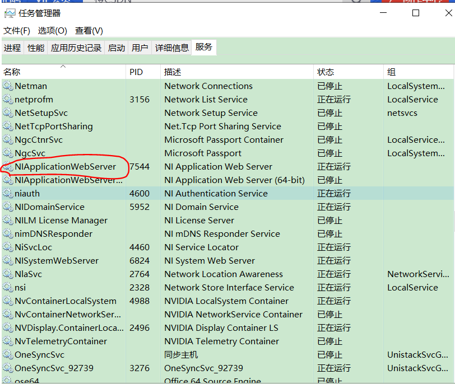The height and width of the screenshot is (384, 455).
Task: Click the NILM License Manager service icon
Action: point(8,220)
